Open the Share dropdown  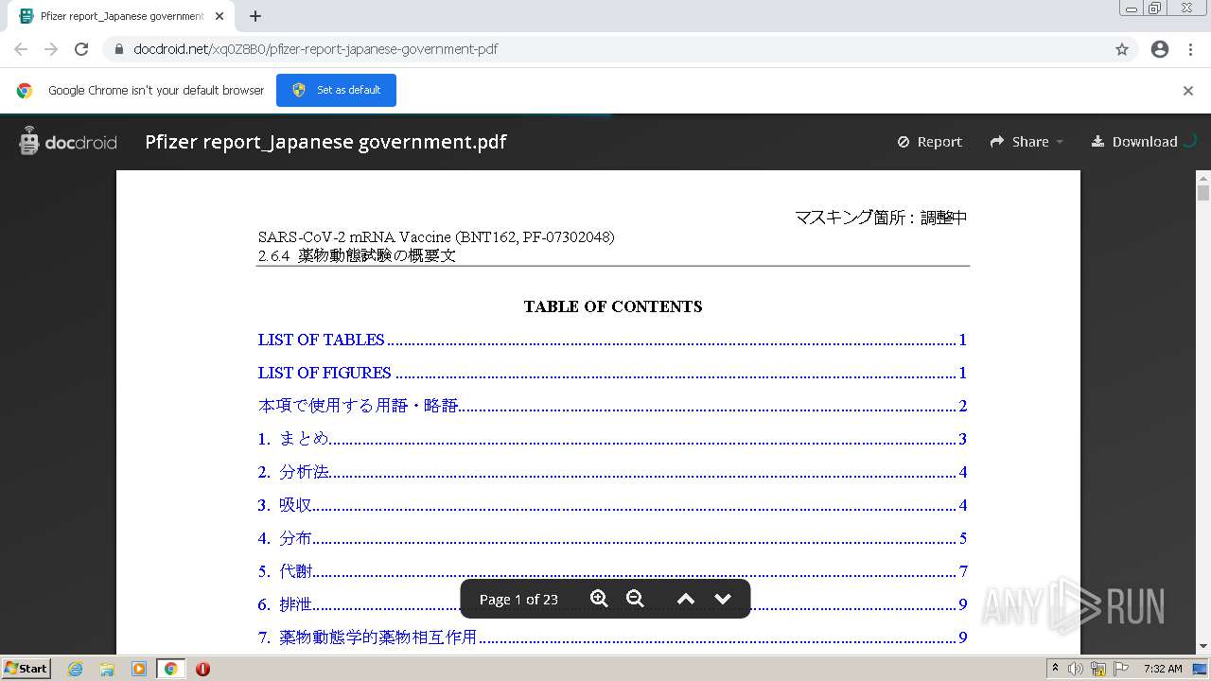coord(1027,142)
